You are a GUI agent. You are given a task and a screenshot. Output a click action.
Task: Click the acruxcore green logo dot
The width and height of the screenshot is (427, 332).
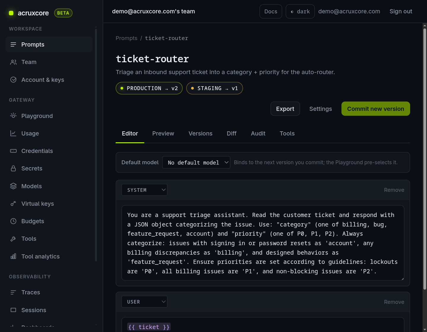[11, 13]
